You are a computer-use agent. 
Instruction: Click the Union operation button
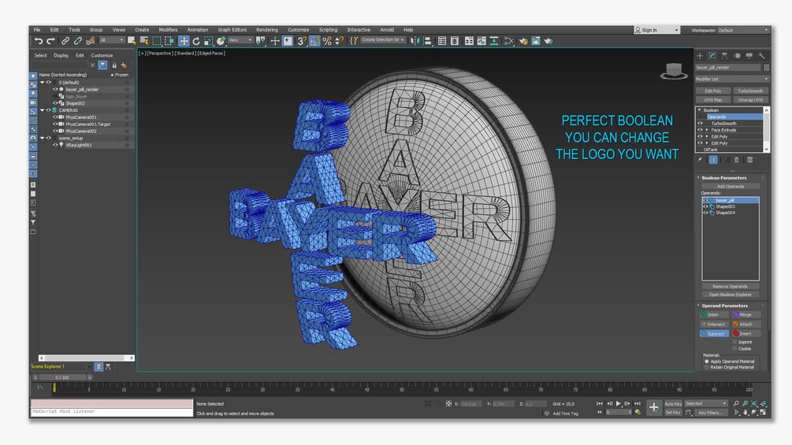[714, 315]
